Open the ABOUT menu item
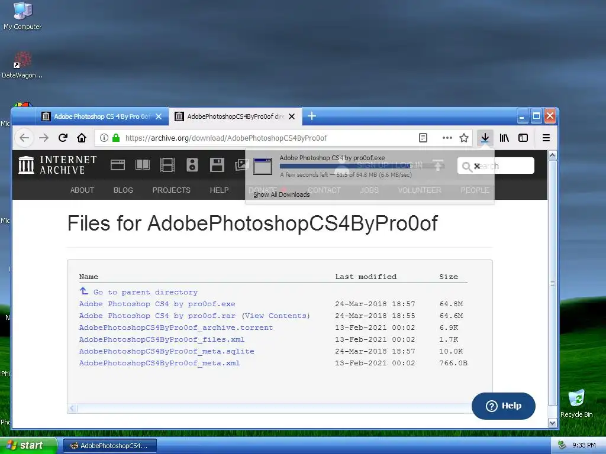 [x=82, y=190]
